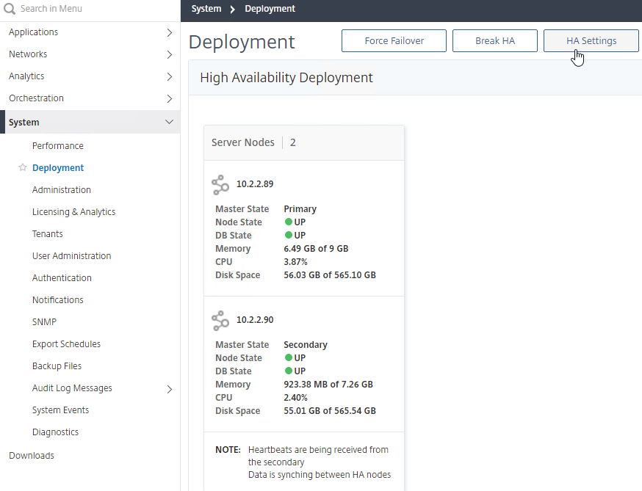
Task: Go to User Administration
Action: point(72,255)
